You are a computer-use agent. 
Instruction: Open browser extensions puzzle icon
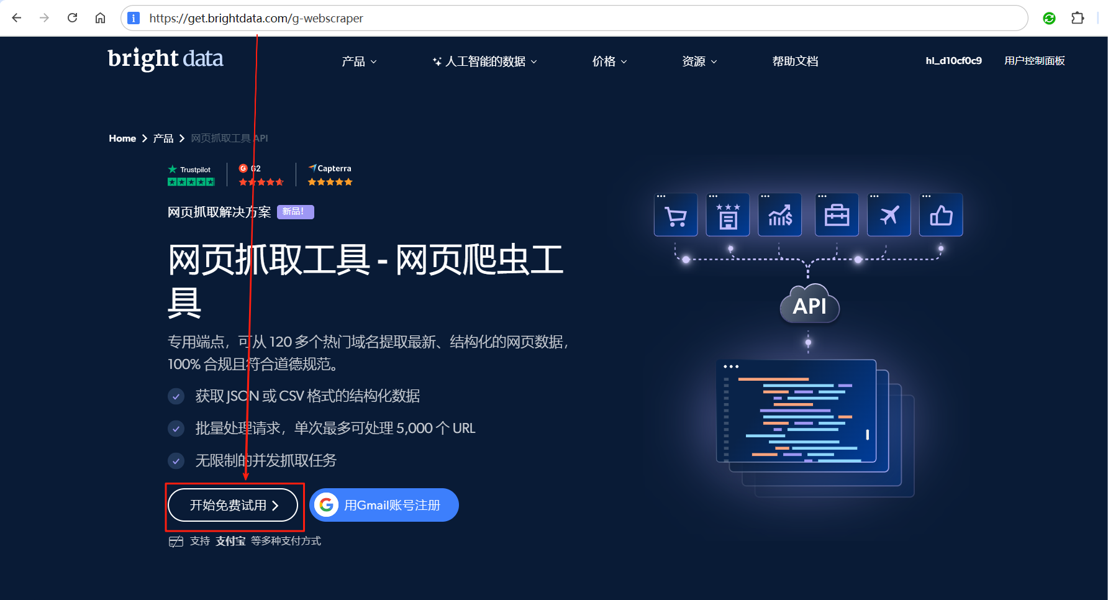pos(1078,18)
